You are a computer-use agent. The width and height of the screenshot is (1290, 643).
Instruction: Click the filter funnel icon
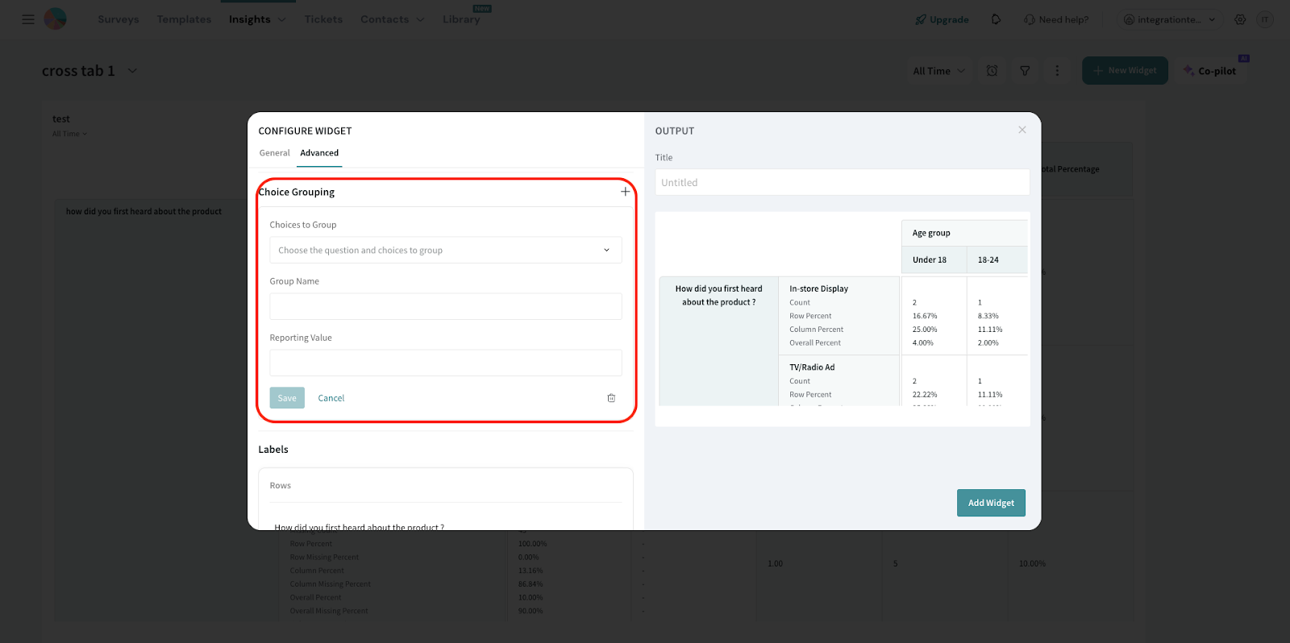(1025, 71)
